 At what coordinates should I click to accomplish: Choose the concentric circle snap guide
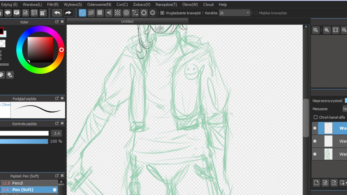point(126,13)
